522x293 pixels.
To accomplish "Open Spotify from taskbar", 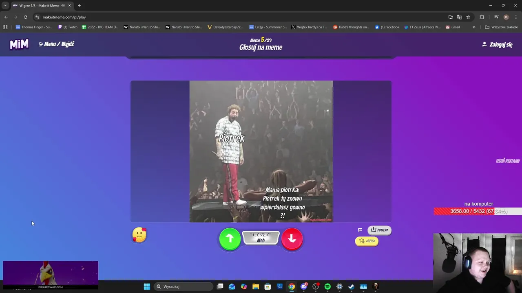I will coord(327,286).
